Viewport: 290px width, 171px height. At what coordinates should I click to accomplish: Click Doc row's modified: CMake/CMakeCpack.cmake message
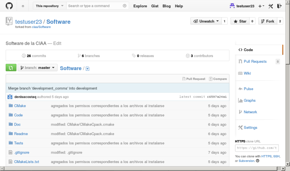click(82, 124)
